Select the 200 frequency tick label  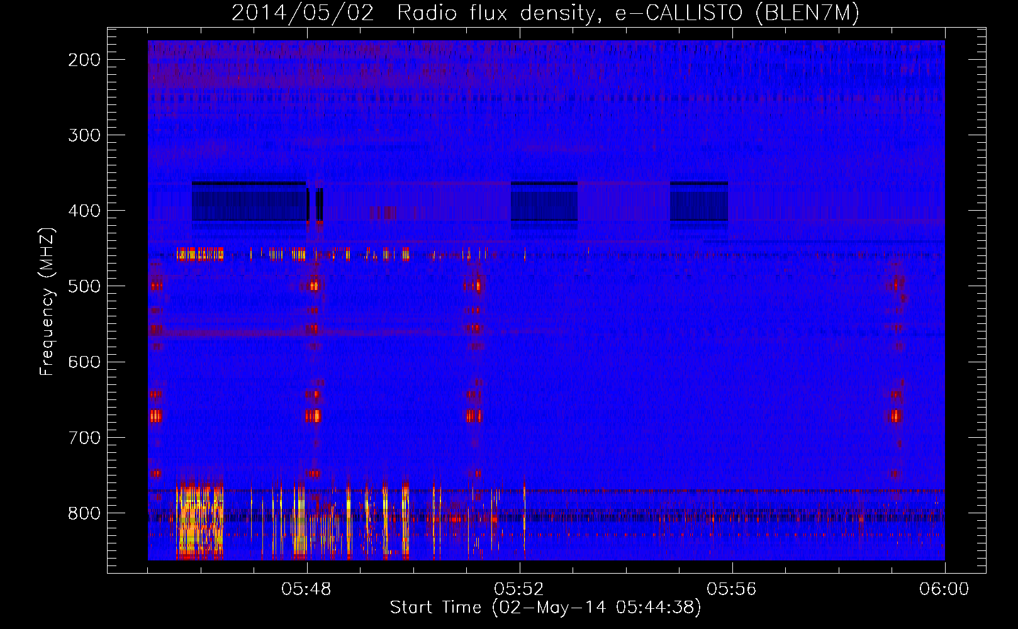pos(84,60)
